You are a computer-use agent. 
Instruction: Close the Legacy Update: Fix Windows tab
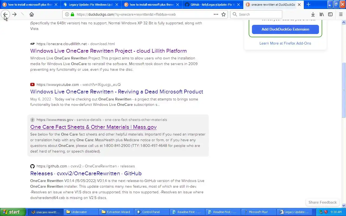(x=117, y=5)
